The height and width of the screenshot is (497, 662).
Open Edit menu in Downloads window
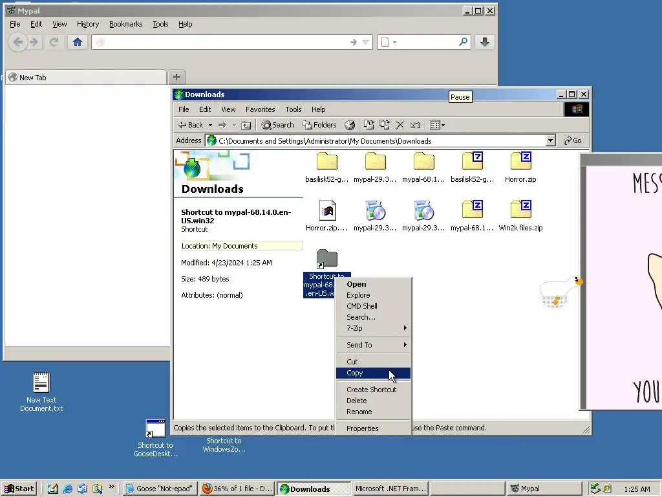click(x=205, y=109)
